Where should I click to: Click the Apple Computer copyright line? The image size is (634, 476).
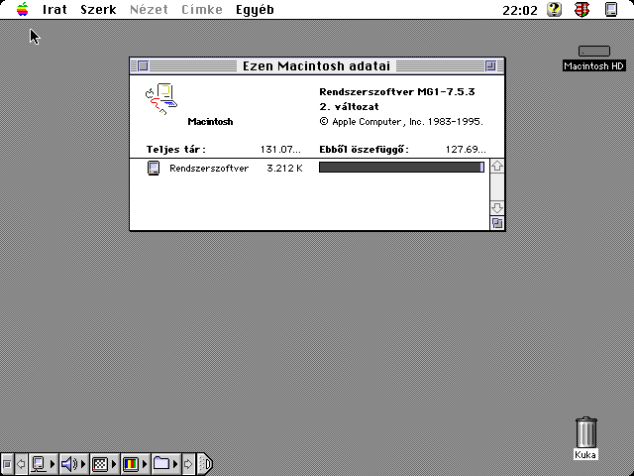[x=401, y=122]
